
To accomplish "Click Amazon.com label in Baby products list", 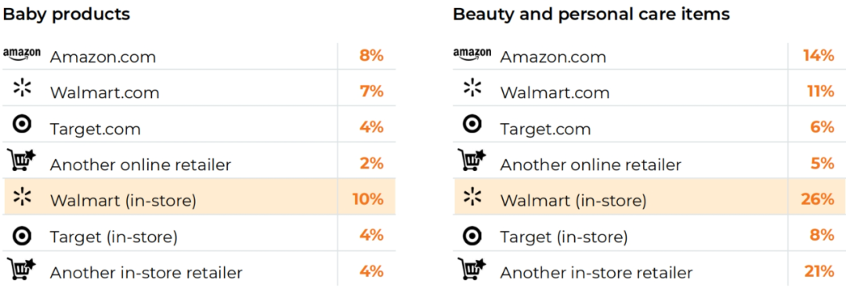I will (103, 56).
